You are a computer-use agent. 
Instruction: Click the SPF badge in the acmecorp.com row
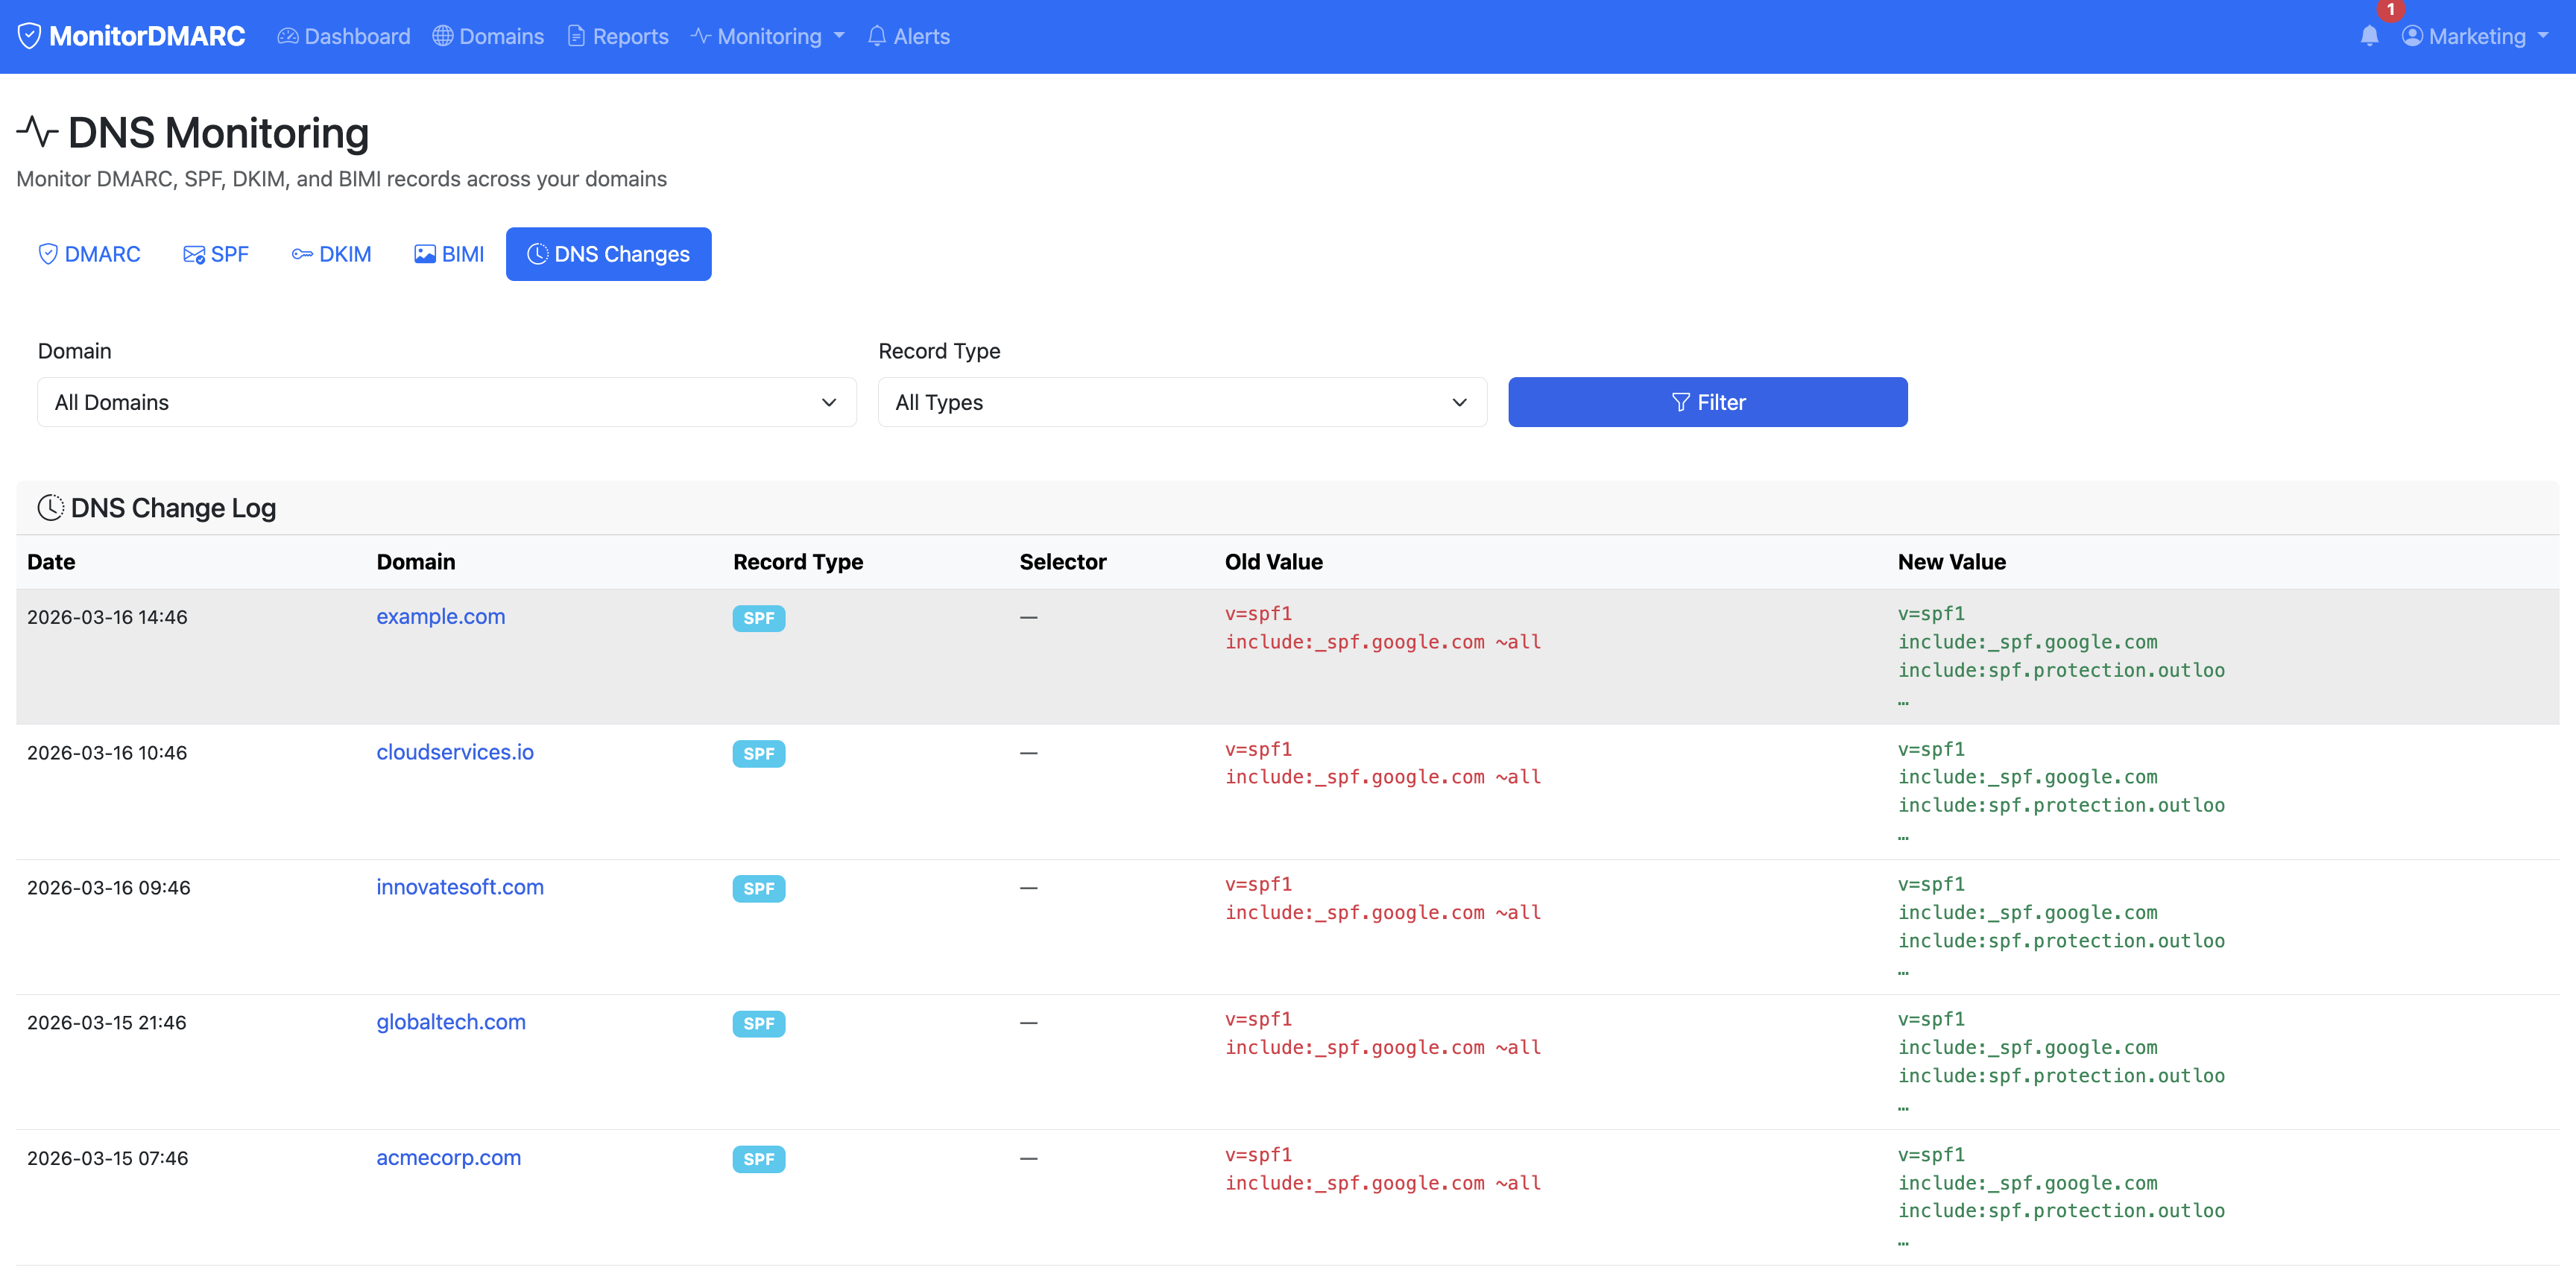[759, 1159]
